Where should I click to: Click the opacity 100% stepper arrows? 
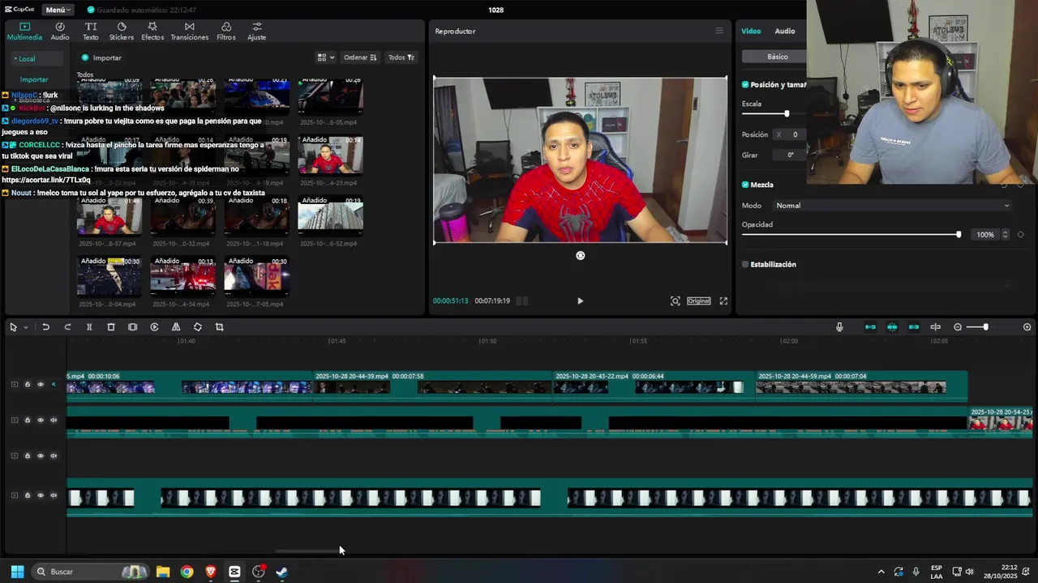(1006, 235)
